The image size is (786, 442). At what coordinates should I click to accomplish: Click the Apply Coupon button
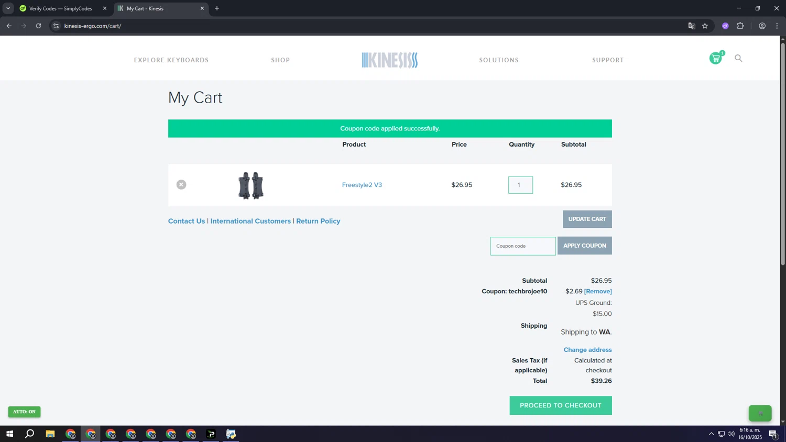[584, 246]
